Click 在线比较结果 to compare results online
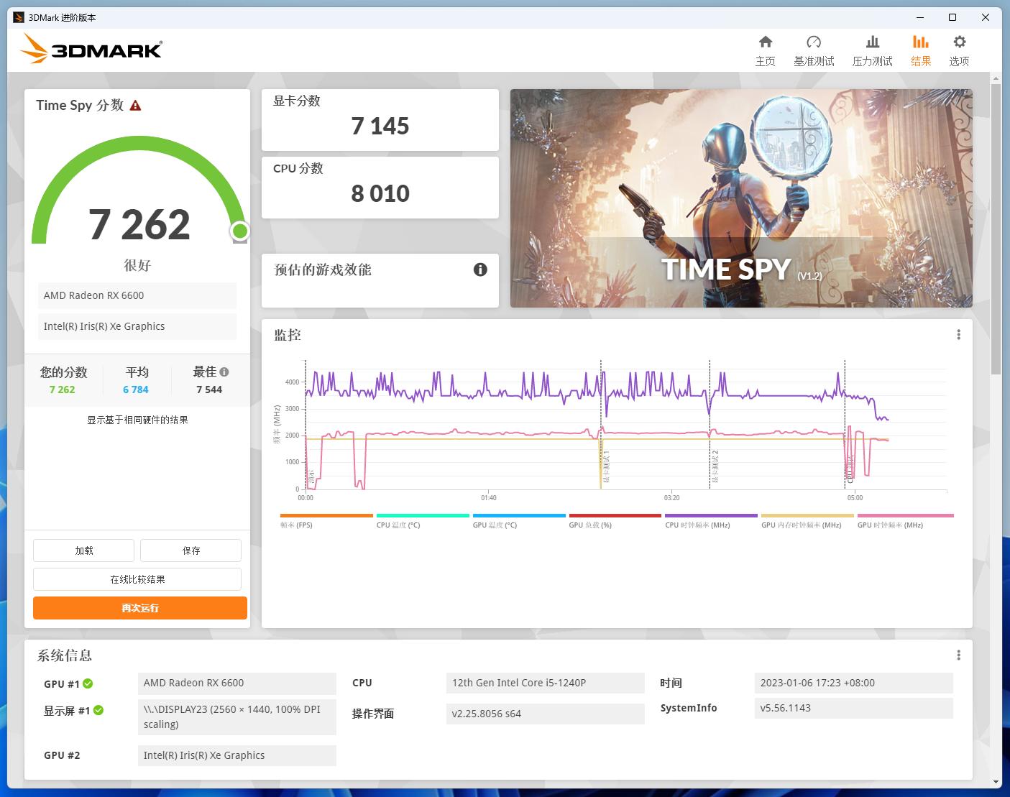The height and width of the screenshot is (797, 1010). 137,579
